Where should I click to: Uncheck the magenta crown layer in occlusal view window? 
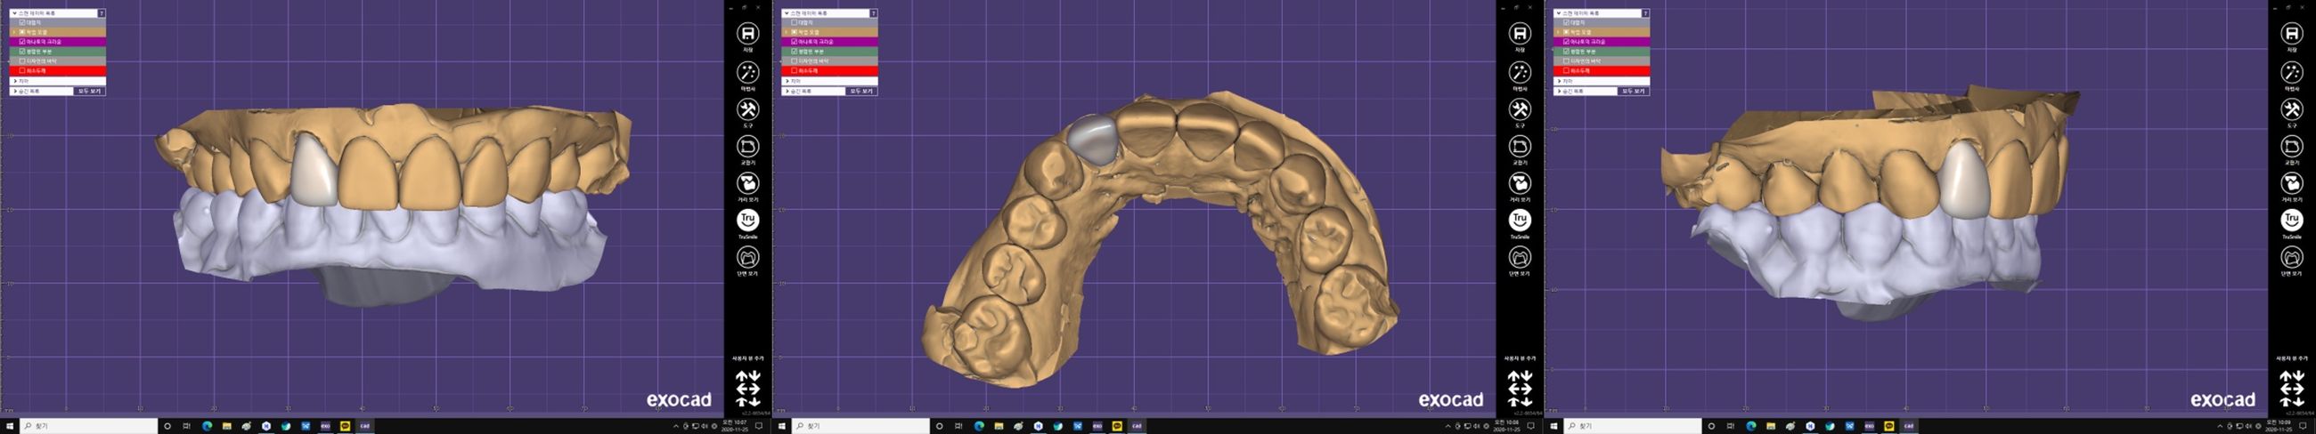point(794,41)
